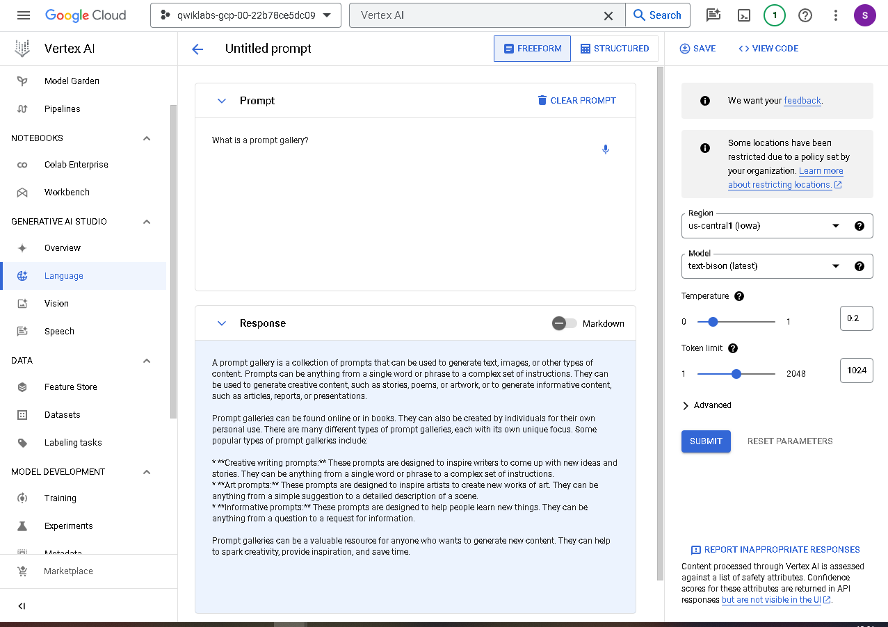Viewport: 888px width, 627px height.
Task: Expand the Advanced parameters section
Action: (x=707, y=405)
